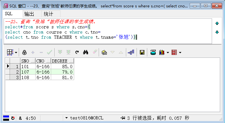Click the ampersand icon in status bar
The image size is (225, 123).
tap(20, 118)
